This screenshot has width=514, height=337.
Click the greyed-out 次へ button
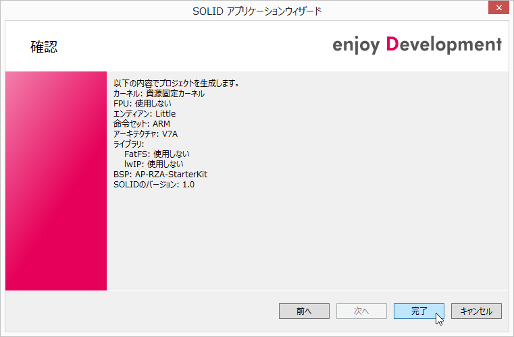(x=361, y=311)
